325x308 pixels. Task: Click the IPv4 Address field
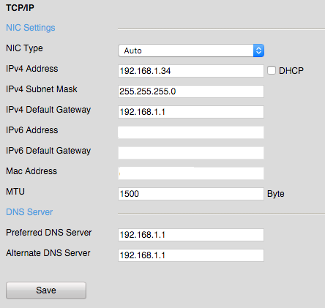click(x=191, y=71)
